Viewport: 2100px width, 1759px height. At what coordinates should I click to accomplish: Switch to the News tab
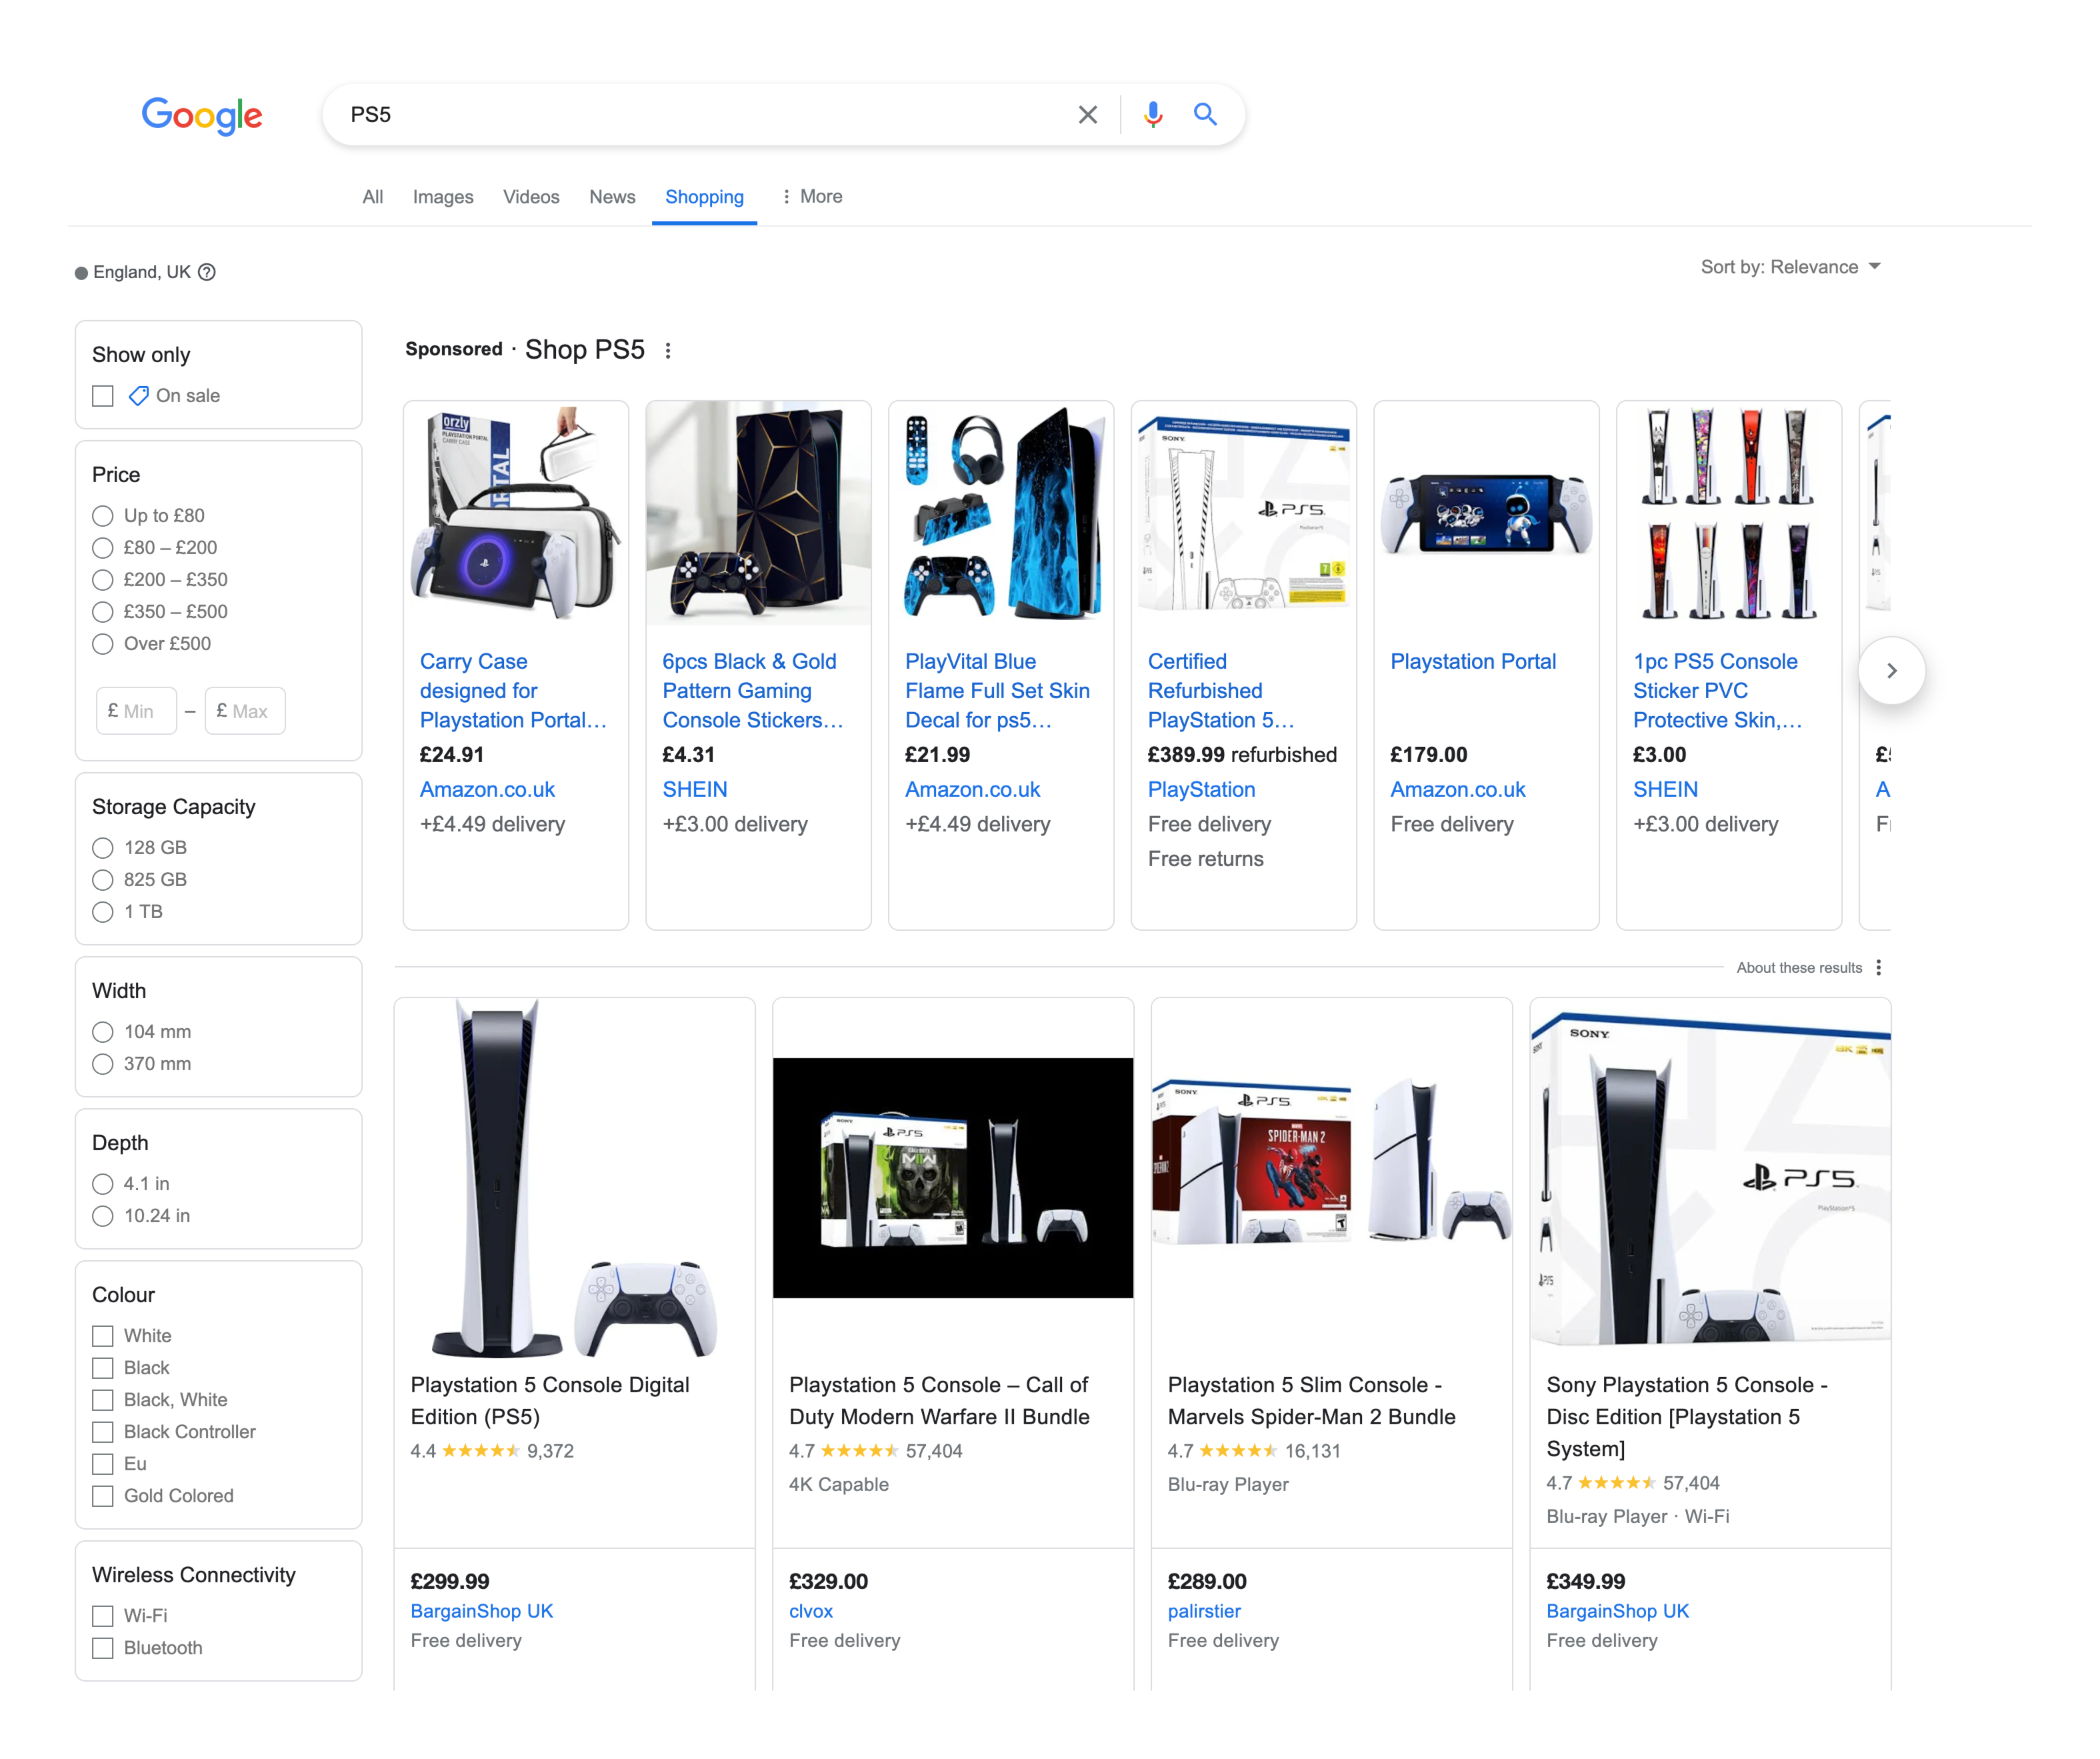[x=612, y=197]
